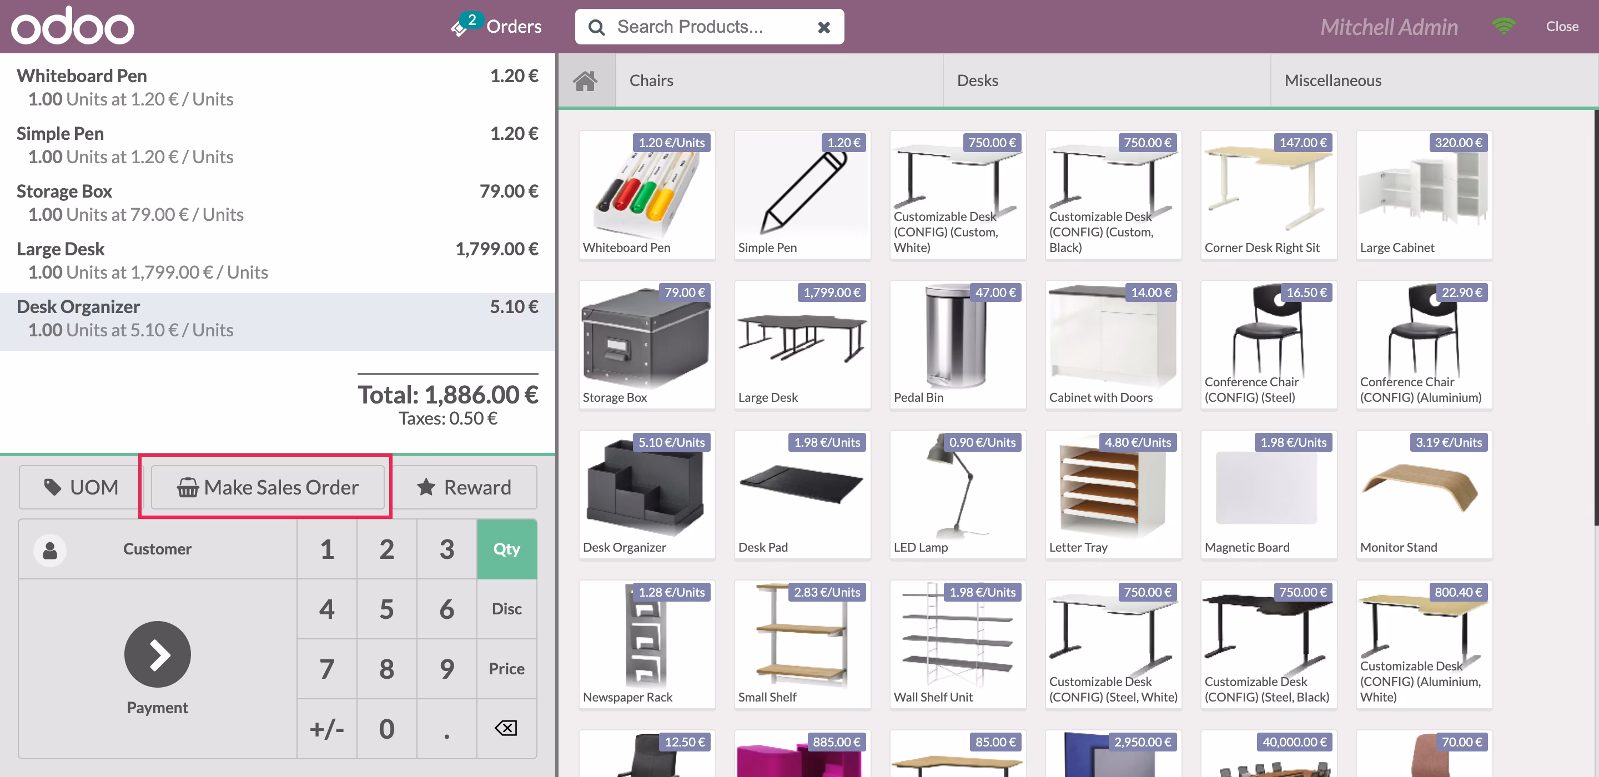The height and width of the screenshot is (777, 1599).
Task: Add Wall Shelf Unit product
Action: click(x=958, y=645)
